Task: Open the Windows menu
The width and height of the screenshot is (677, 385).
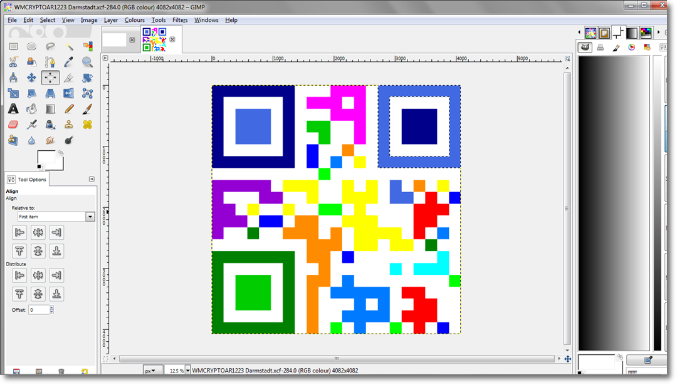Action: (206, 20)
